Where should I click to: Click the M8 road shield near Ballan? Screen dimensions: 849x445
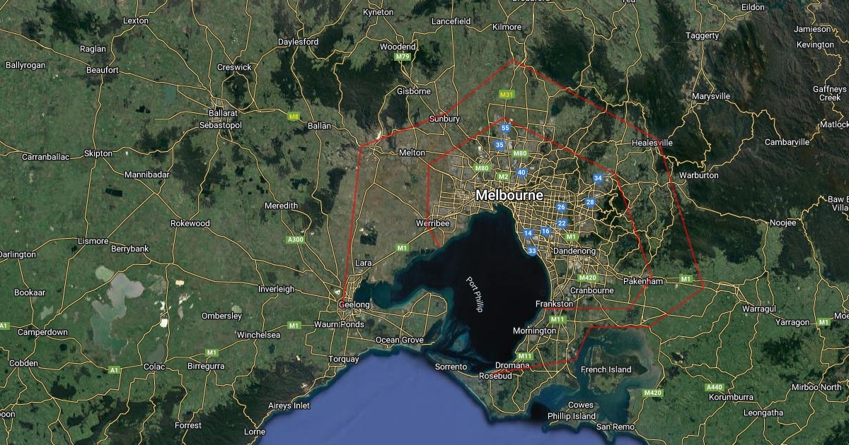(x=293, y=116)
